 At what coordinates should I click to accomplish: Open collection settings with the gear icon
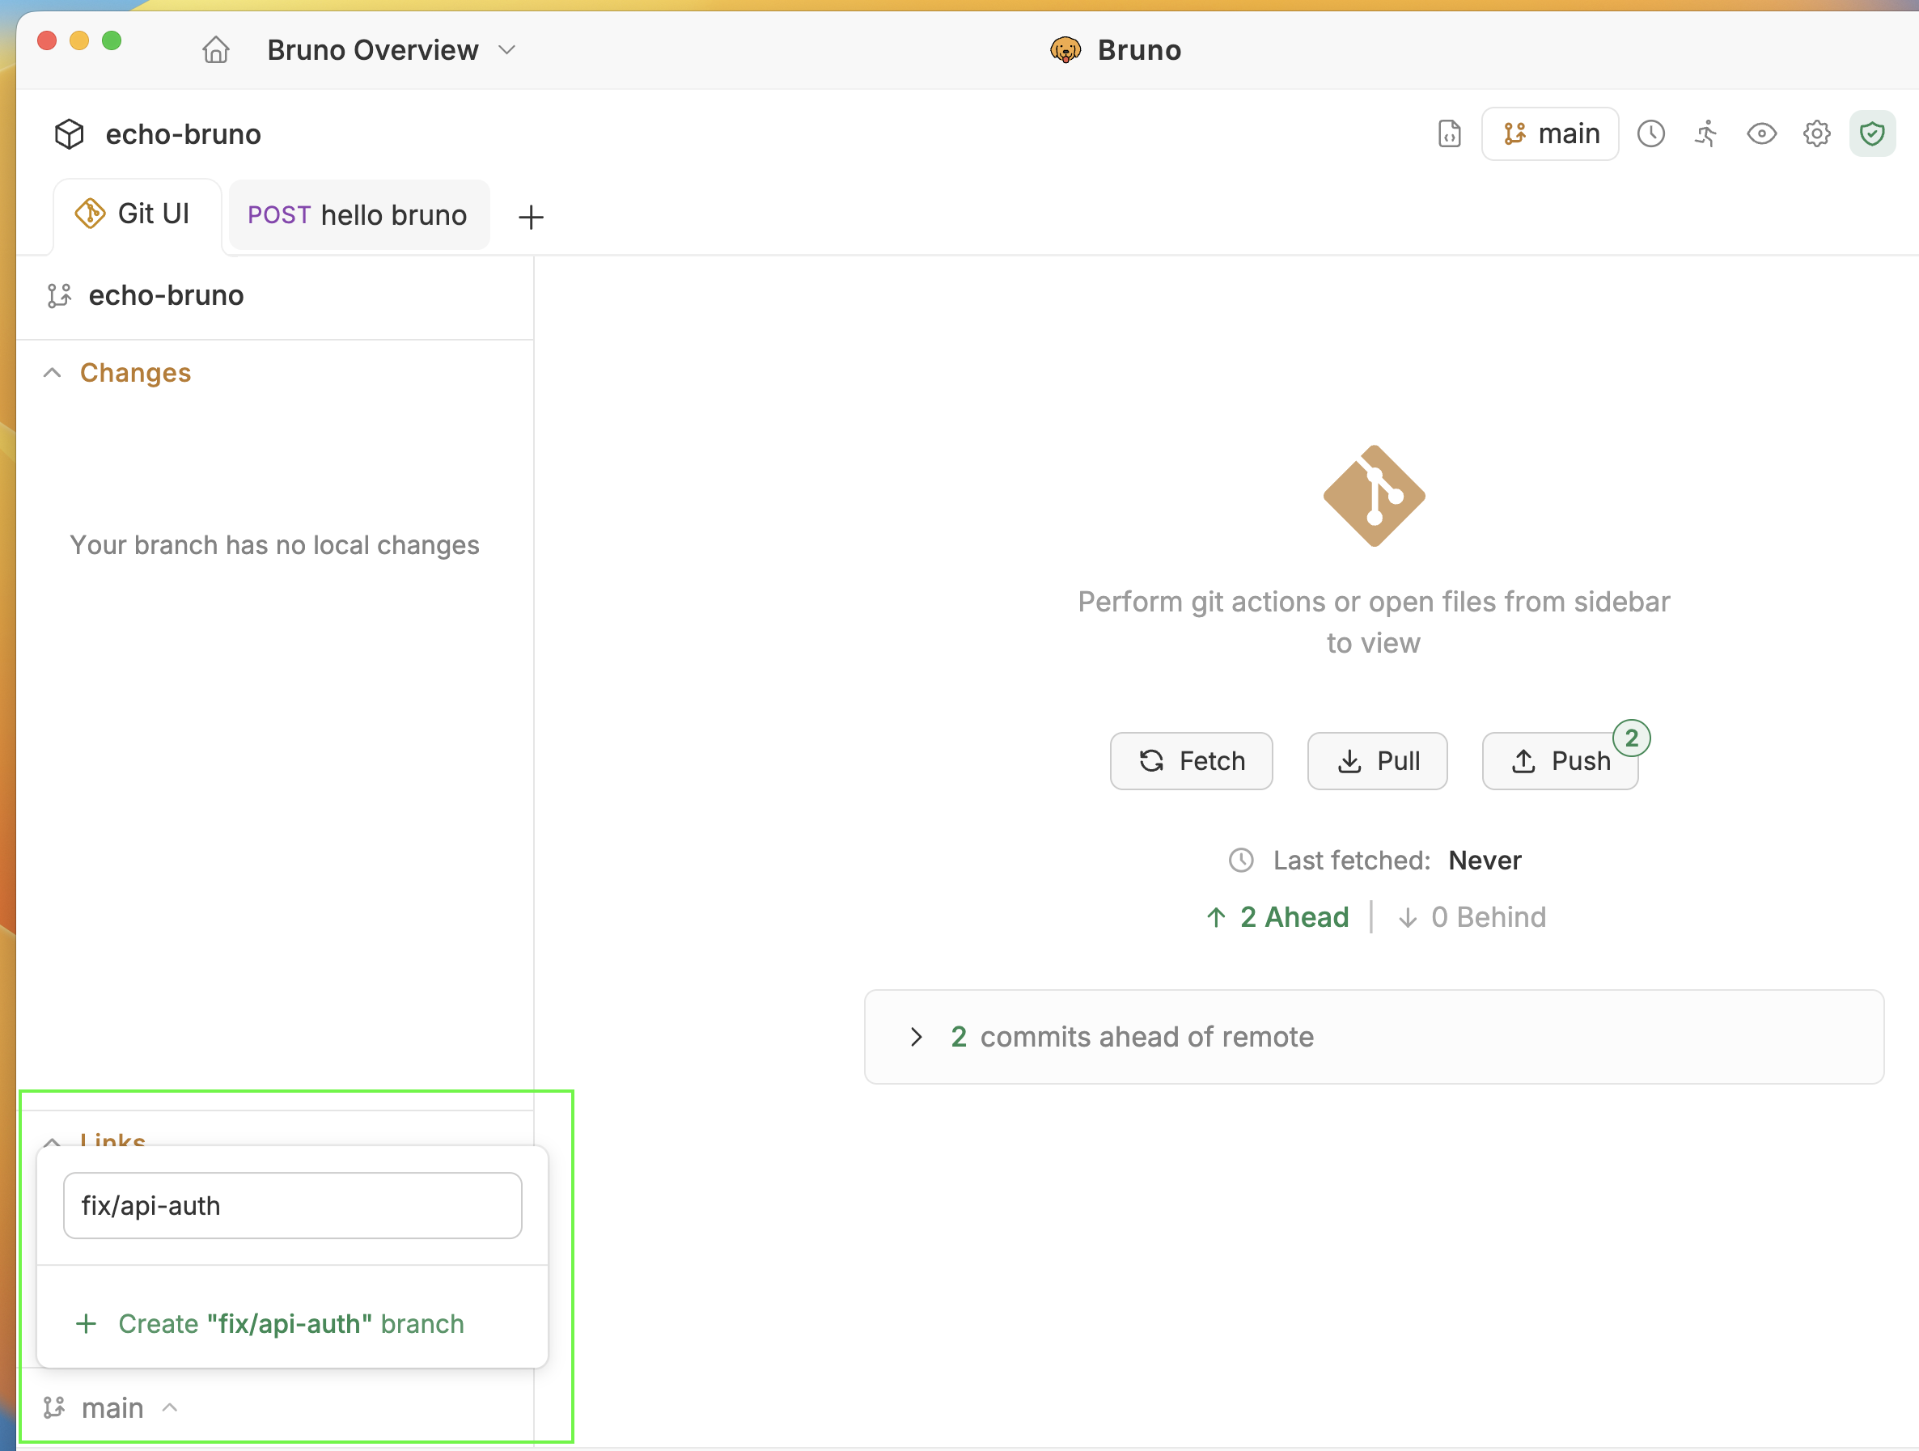point(1816,133)
